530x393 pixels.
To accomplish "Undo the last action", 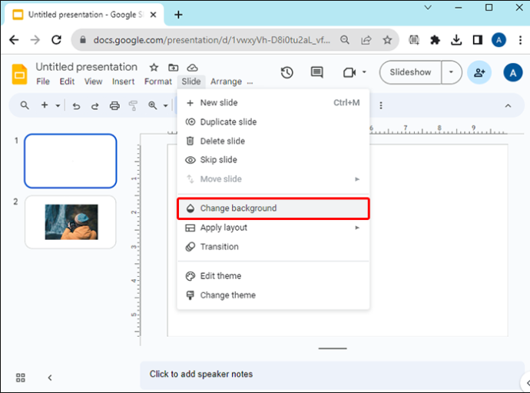I will tap(76, 106).
